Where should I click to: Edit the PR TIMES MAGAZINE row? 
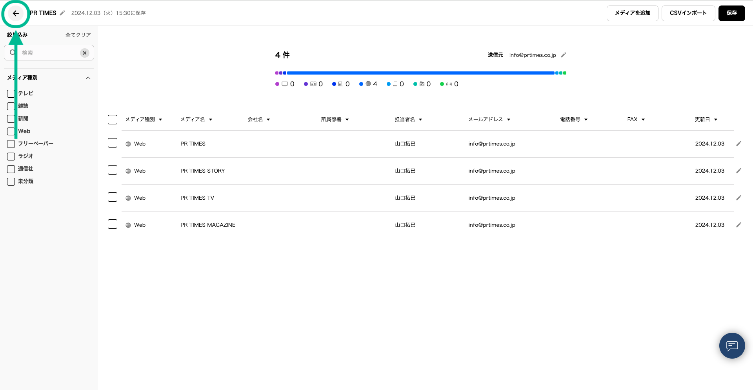738,225
